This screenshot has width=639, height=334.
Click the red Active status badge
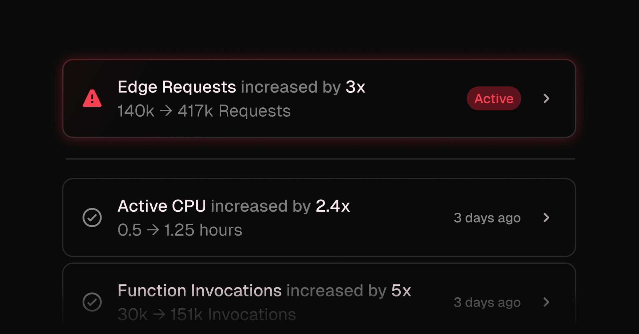point(494,98)
